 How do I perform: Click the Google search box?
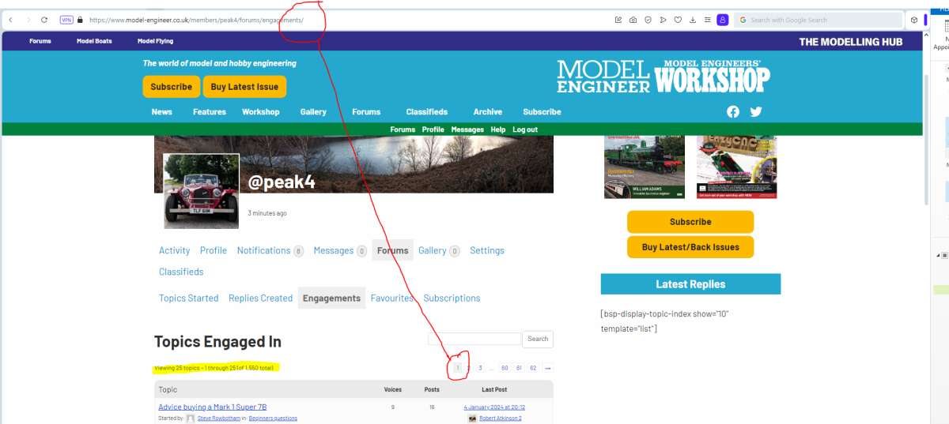[819, 20]
